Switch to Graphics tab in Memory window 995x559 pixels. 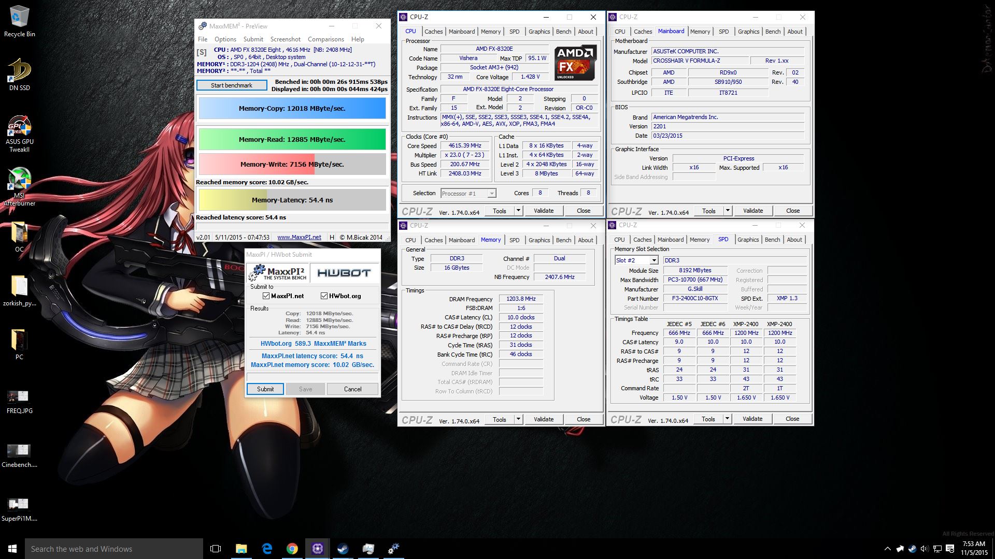539,240
